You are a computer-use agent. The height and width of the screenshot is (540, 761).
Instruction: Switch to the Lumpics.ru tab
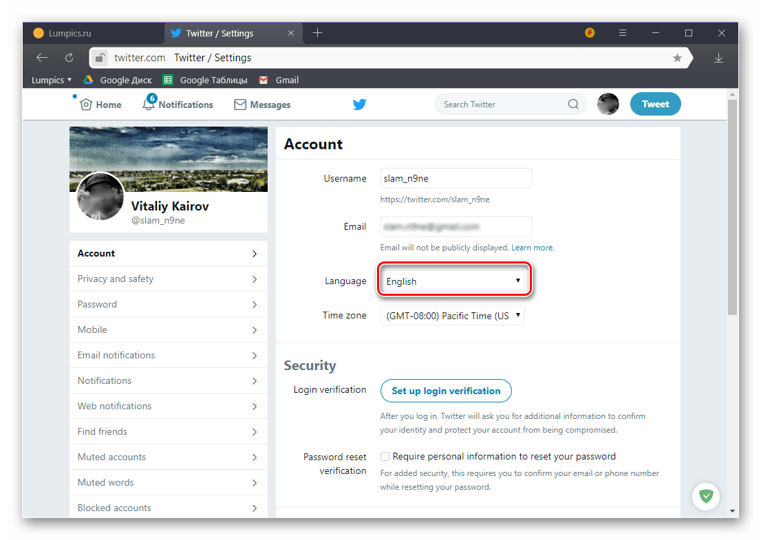70,33
